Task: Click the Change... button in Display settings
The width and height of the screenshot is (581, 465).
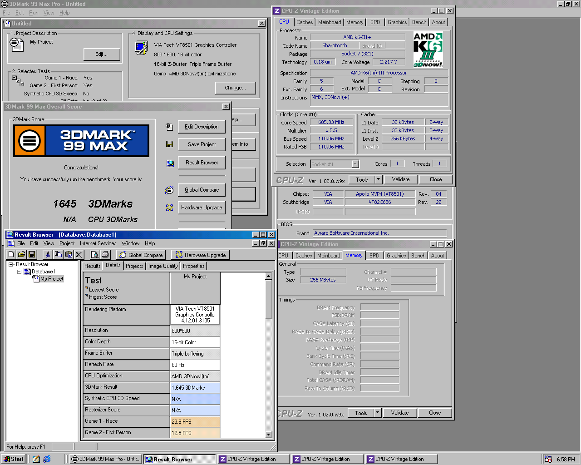Action: pos(235,88)
